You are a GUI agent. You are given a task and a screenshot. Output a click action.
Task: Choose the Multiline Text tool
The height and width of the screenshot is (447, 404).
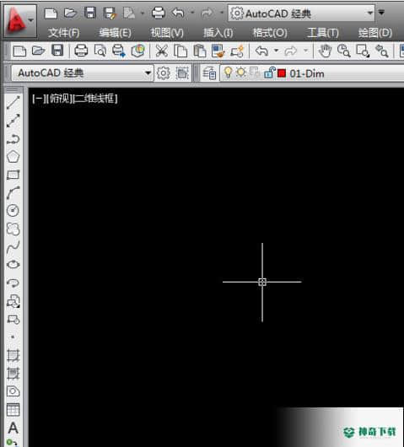13,428
